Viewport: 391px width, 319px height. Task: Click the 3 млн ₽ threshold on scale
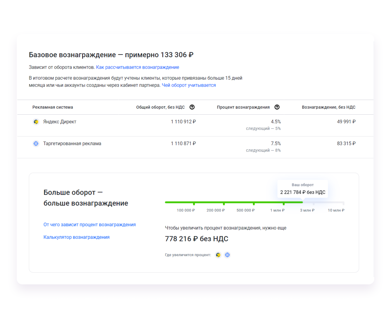(x=307, y=210)
